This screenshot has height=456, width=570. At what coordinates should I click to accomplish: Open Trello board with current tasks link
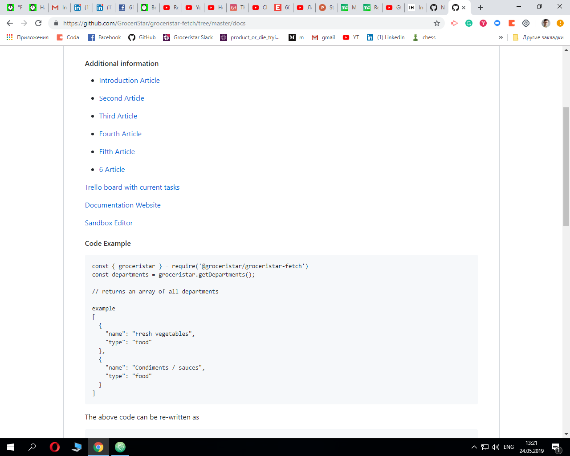point(132,187)
